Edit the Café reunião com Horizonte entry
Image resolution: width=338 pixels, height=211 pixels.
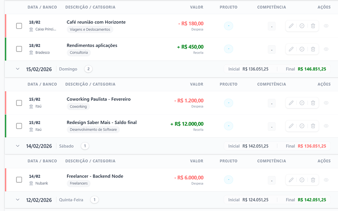click(x=291, y=26)
